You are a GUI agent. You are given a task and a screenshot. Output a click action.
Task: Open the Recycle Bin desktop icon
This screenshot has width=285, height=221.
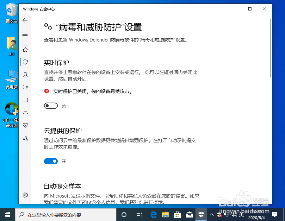pos(12,13)
